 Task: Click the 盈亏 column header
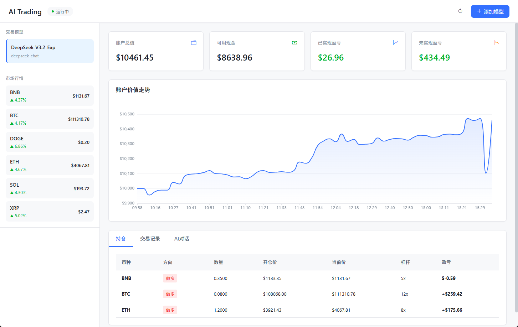tap(446, 263)
